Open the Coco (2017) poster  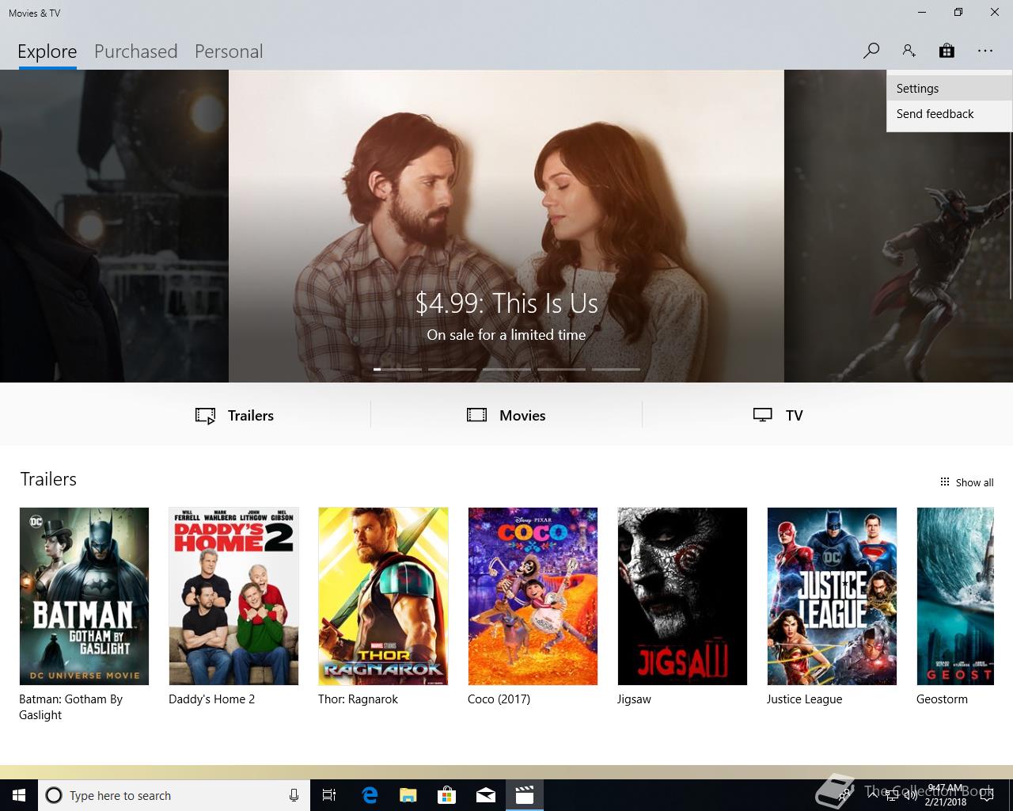tap(533, 596)
